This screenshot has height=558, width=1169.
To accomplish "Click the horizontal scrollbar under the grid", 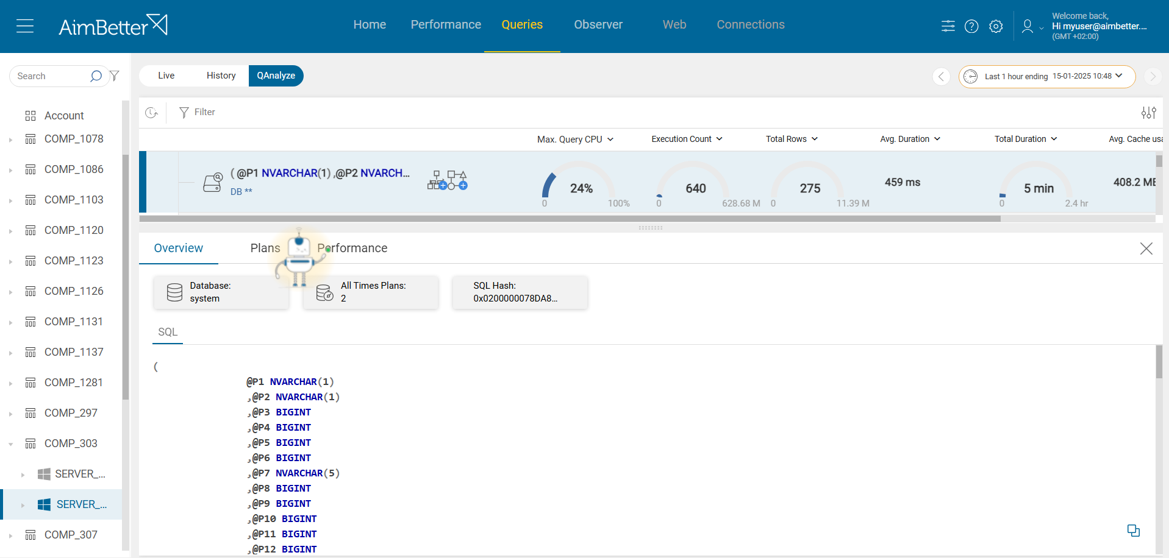I will pos(570,219).
